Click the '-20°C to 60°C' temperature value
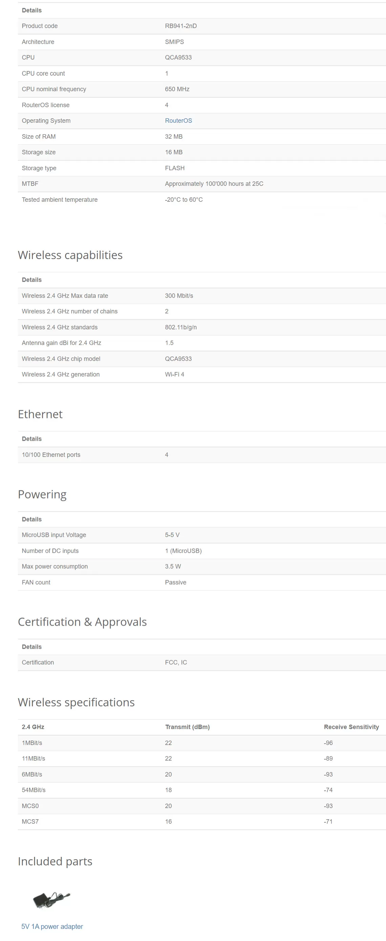 pyautogui.click(x=184, y=199)
